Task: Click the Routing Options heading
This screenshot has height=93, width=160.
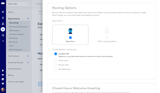Action: pyautogui.click(x=64, y=8)
